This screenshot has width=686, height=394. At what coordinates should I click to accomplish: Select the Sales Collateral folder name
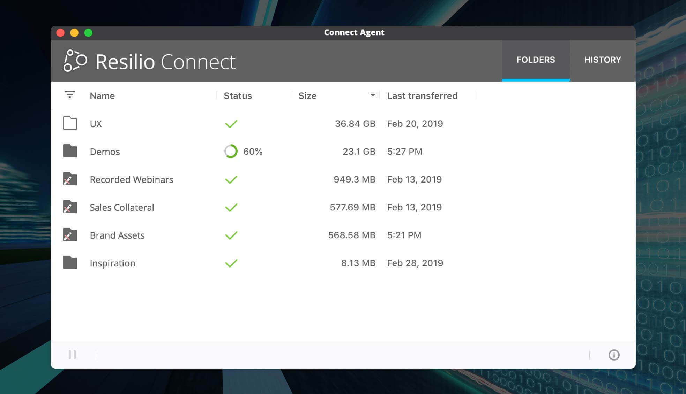tap(122, 207)
